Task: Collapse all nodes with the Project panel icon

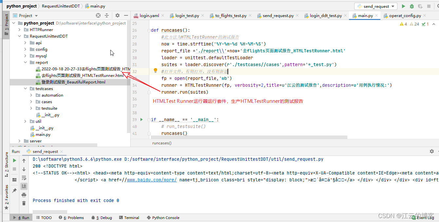Action: pyautogui.click(x=107, y=15)
